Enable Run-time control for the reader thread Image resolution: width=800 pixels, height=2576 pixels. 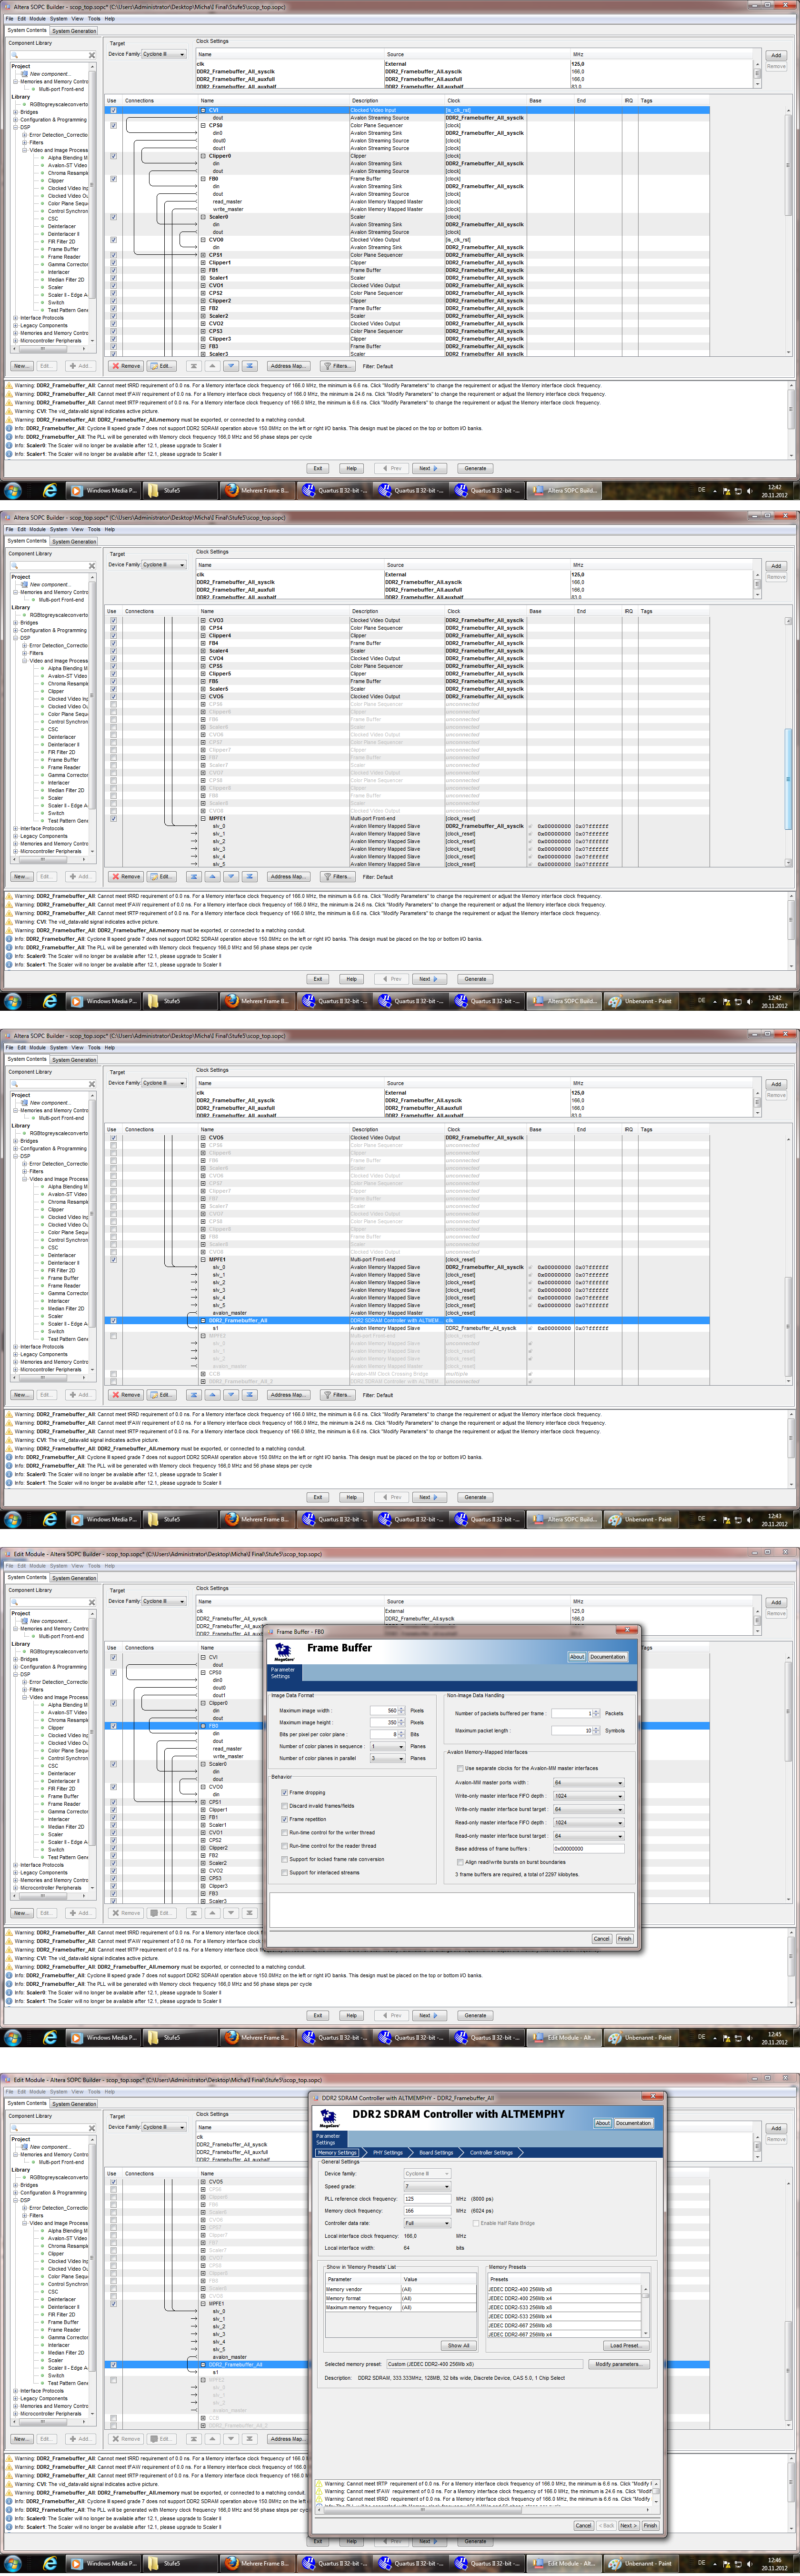click(285, 1845)
